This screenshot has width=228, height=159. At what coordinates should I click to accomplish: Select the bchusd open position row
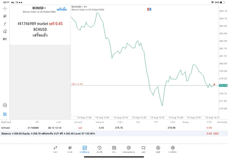point(107,127)
